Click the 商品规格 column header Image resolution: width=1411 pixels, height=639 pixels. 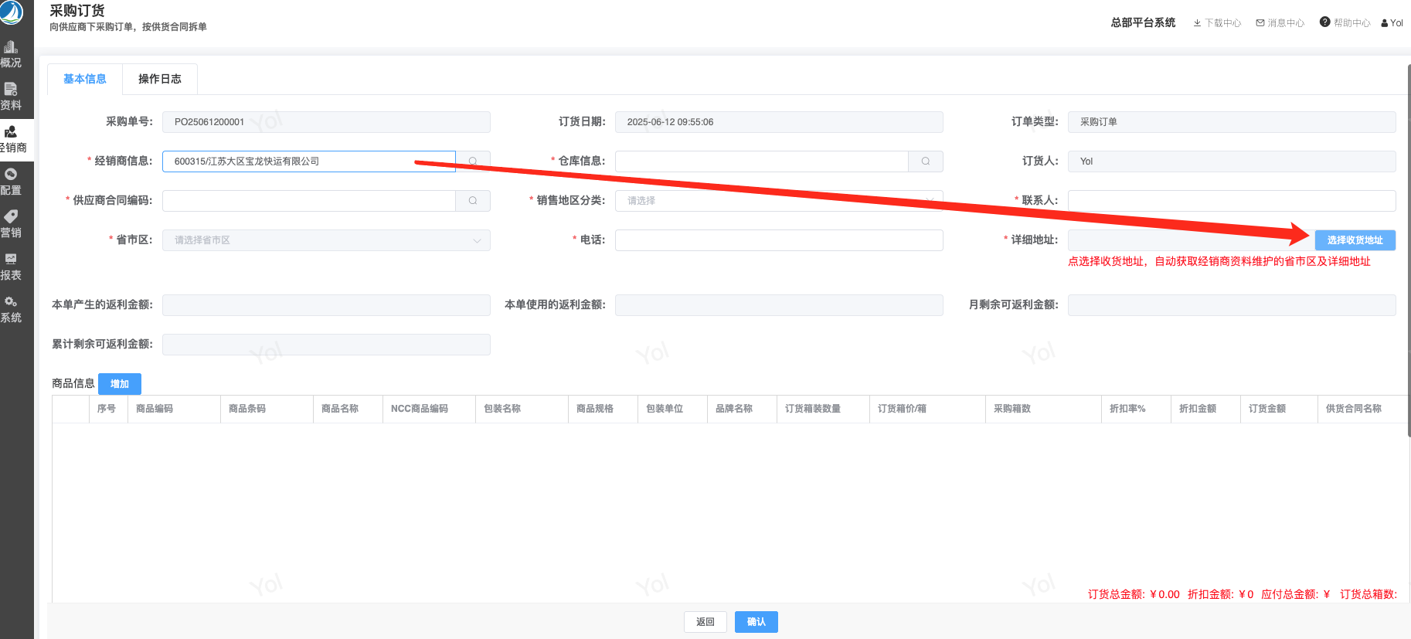pos(603,409)
